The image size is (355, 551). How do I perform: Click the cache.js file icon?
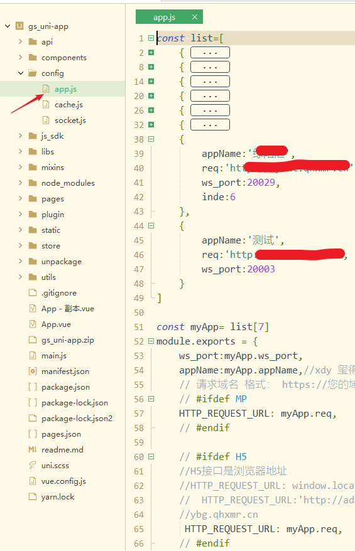pos(46,104)
